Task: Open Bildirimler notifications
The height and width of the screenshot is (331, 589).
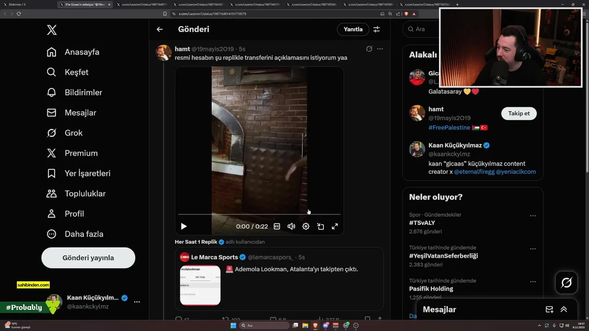Action: tap(75, 92)
